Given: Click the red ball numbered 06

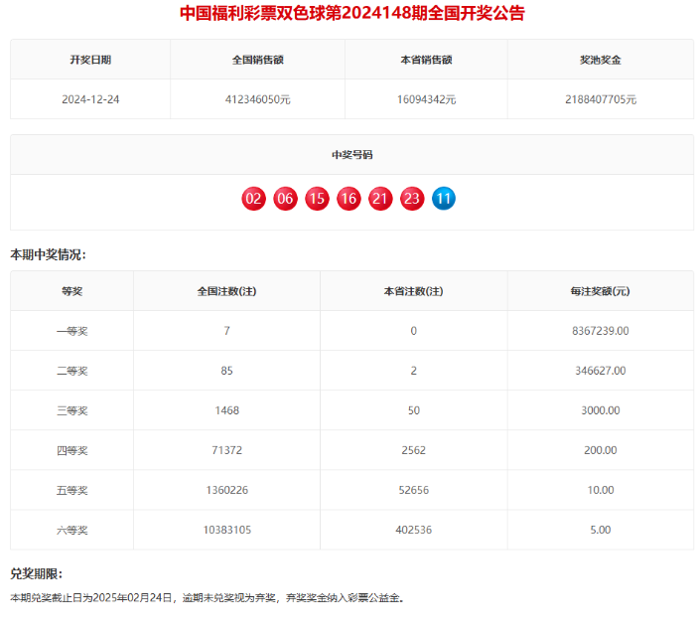Looking at the screenshot, I should (285, 199).
